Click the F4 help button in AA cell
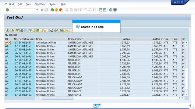The image size is (195, 109). pos(10,43)
